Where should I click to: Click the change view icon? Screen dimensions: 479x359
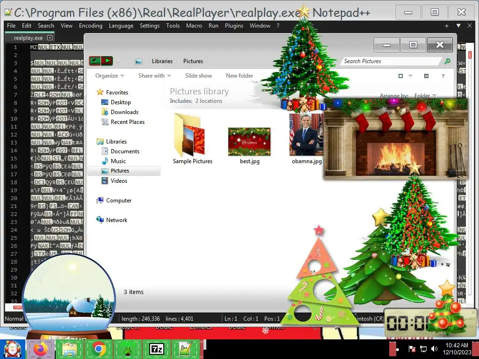point(400,76)
